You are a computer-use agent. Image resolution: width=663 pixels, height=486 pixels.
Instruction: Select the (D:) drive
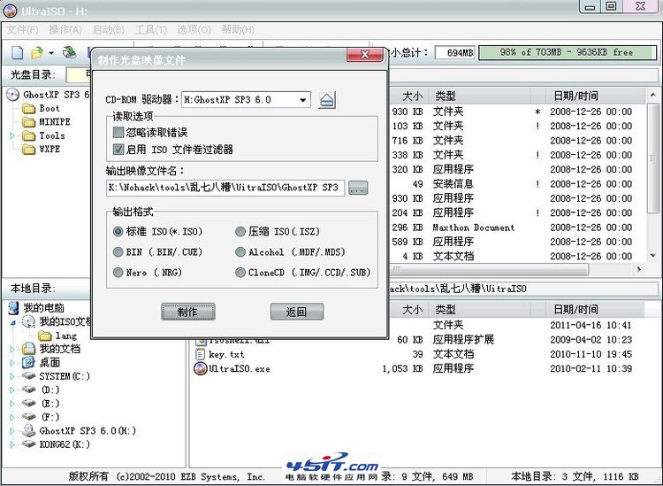tap(41, 390)
